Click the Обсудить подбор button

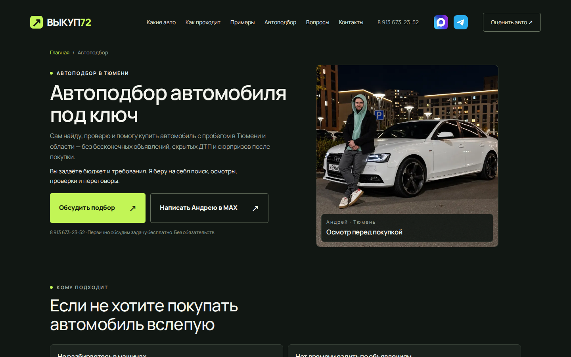coord(98,208)
